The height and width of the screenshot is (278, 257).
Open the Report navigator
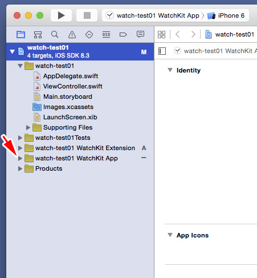(140, 34)
